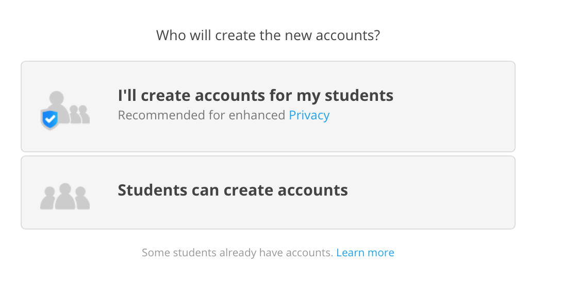
Task: Click the right figure in the students group icon
Action: (x=82, y=198)
